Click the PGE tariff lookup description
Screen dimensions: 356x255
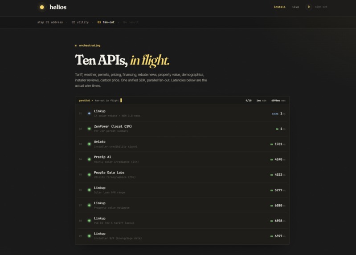(114, 223)
